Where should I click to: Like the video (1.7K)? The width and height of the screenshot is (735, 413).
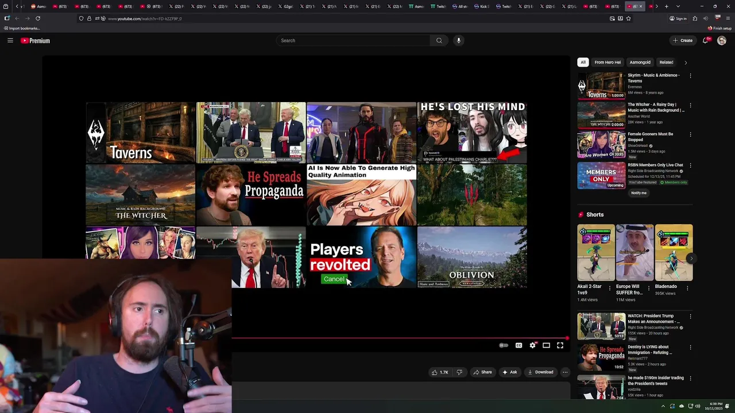440,372
